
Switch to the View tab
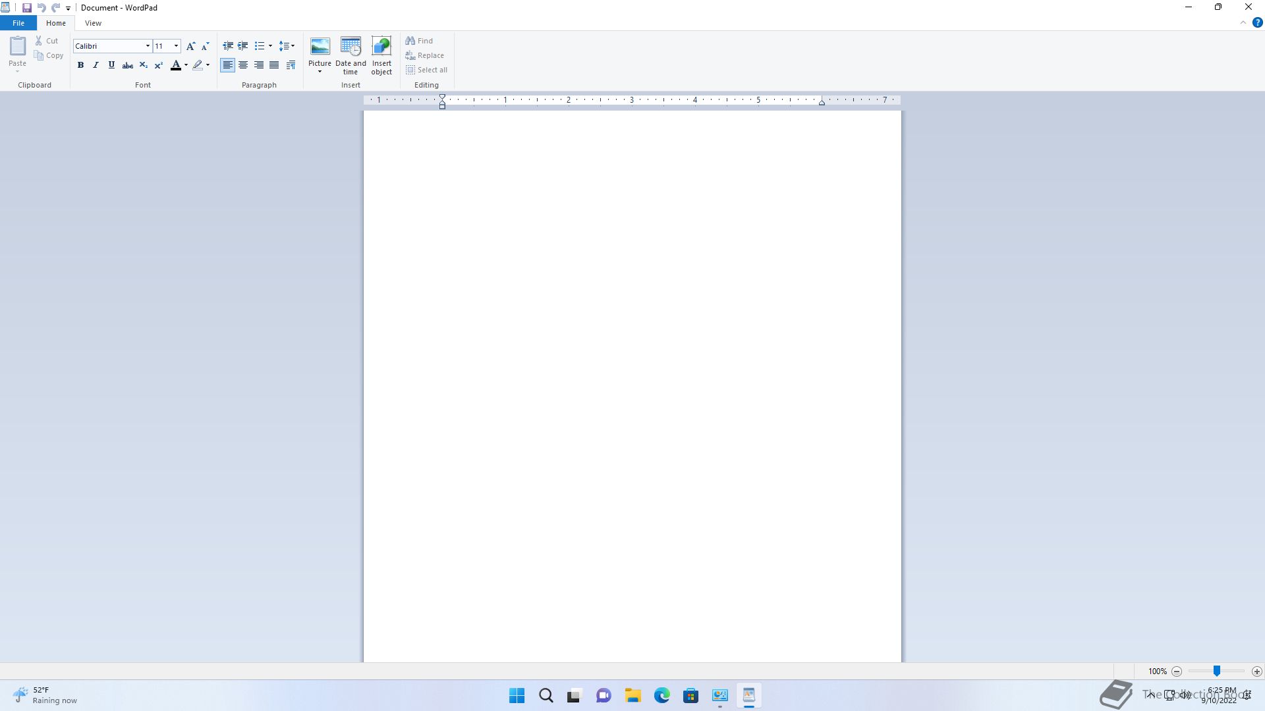coord(93,23)
